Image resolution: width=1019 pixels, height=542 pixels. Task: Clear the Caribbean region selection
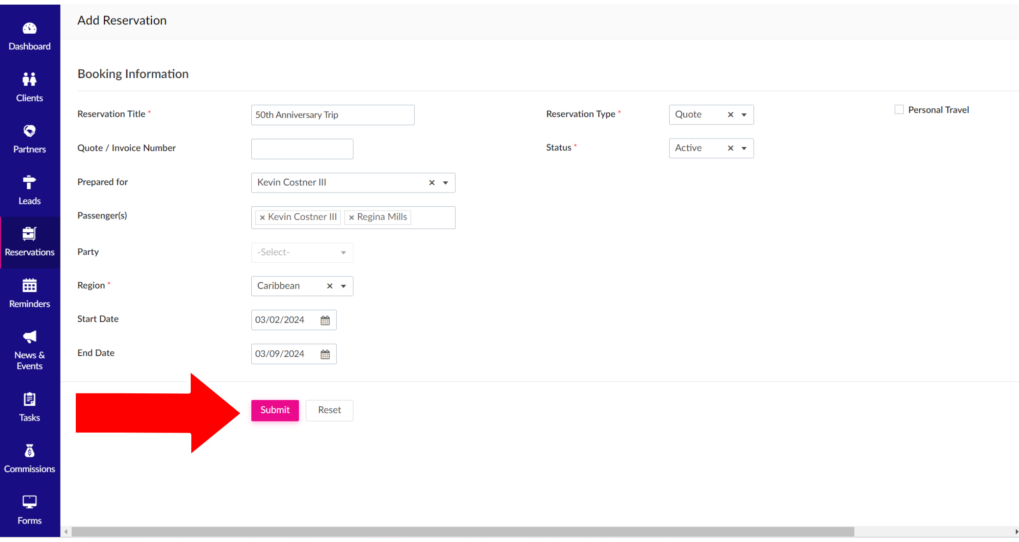[x=330, y=286]
